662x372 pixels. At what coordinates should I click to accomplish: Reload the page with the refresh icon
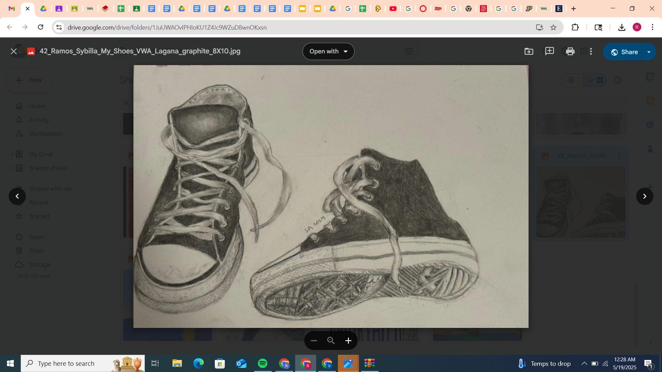(41, 27)
